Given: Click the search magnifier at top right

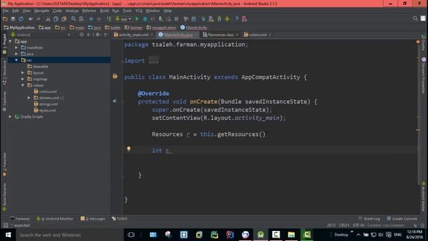Looking at the screenshot, I should [x=415, y=19].
